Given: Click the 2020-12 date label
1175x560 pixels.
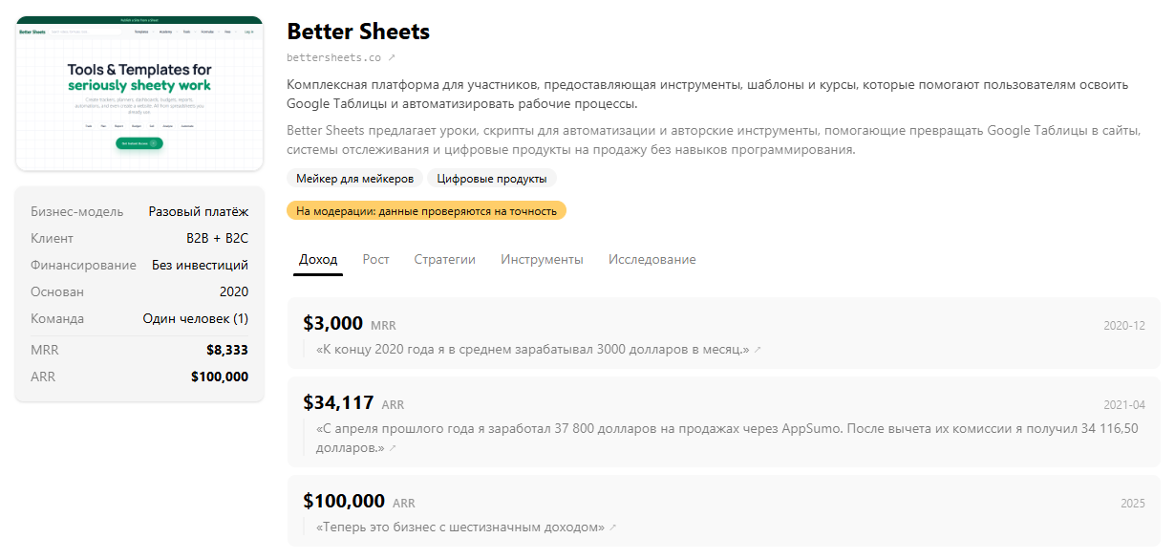Looking at the screenshot, I should click(x=1124, y=326).
